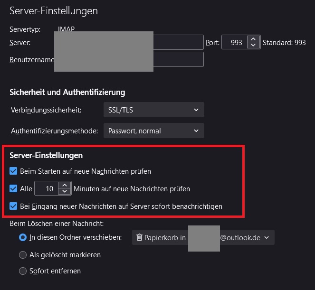Increase the check interval minutes with up arrow

click(x=64, y=186)
